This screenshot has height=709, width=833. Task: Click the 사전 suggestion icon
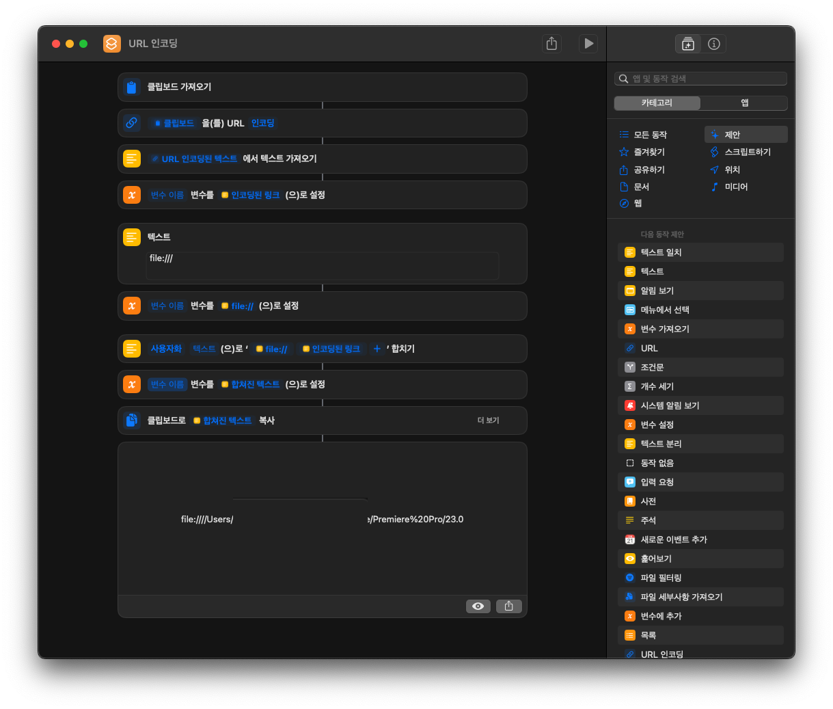(x=630, y=501)
